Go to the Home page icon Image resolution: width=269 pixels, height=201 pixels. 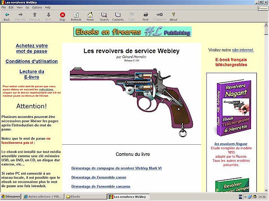click(90, 15)
